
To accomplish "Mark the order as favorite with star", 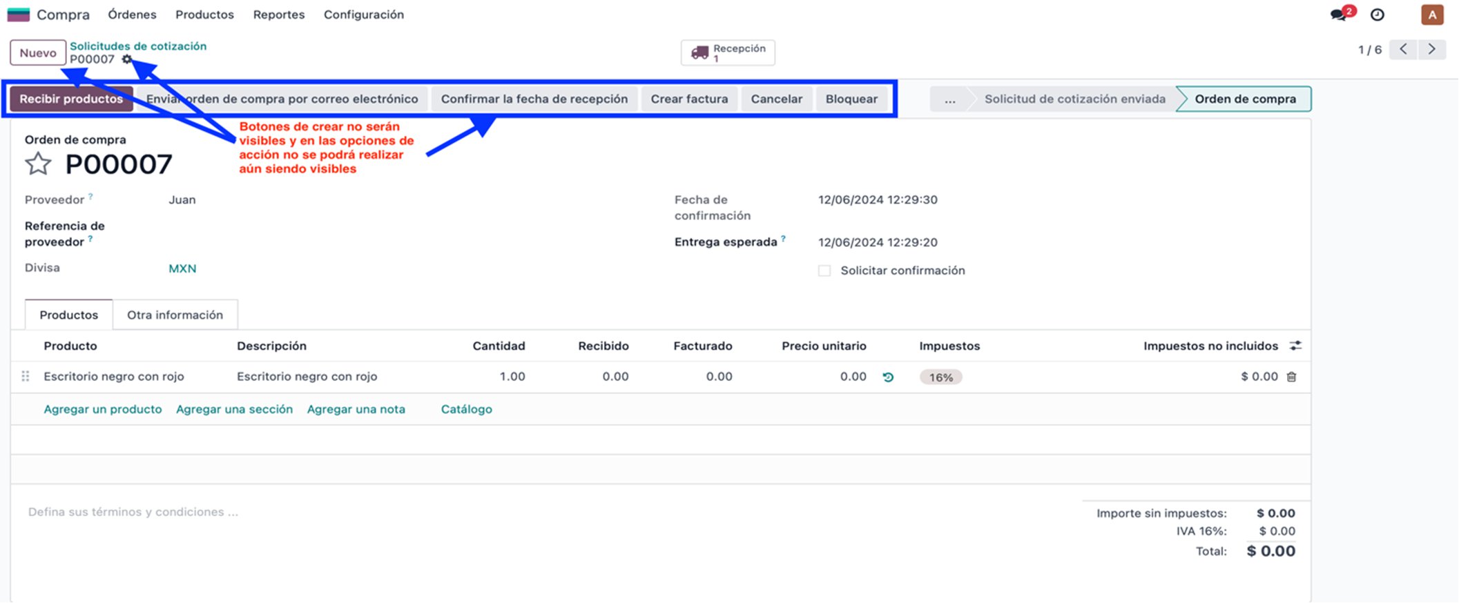I will click(x=38, y=164).
